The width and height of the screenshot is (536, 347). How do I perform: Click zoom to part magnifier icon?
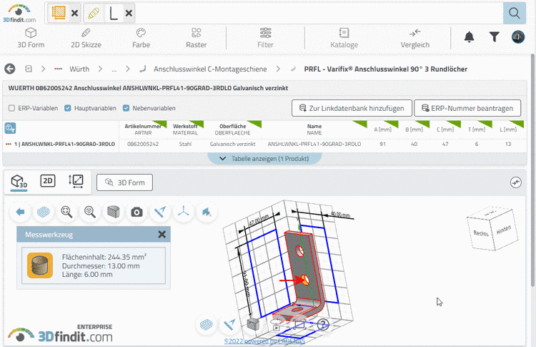90,212
